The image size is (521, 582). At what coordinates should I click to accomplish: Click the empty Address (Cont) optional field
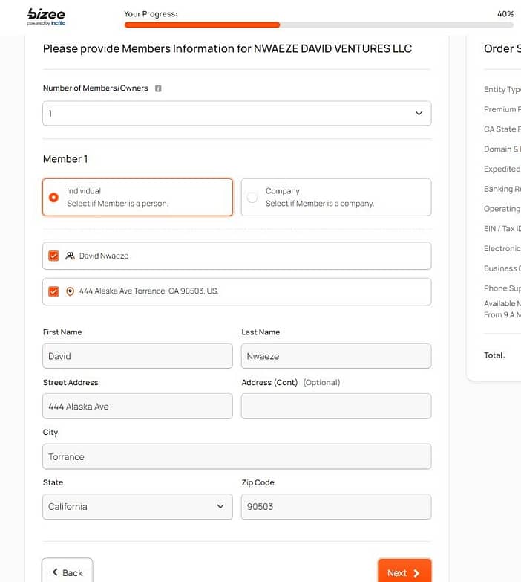[x=336, y=406]
